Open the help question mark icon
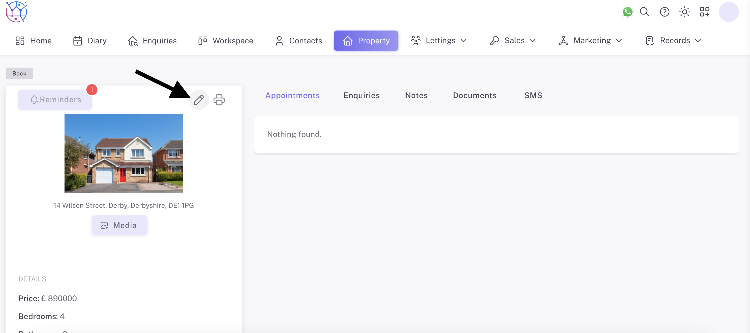750x333 pixels. click(x=664, y=12)
